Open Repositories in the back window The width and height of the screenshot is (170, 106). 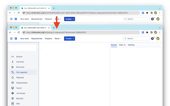pyautogui.click(x=37, y=19)
